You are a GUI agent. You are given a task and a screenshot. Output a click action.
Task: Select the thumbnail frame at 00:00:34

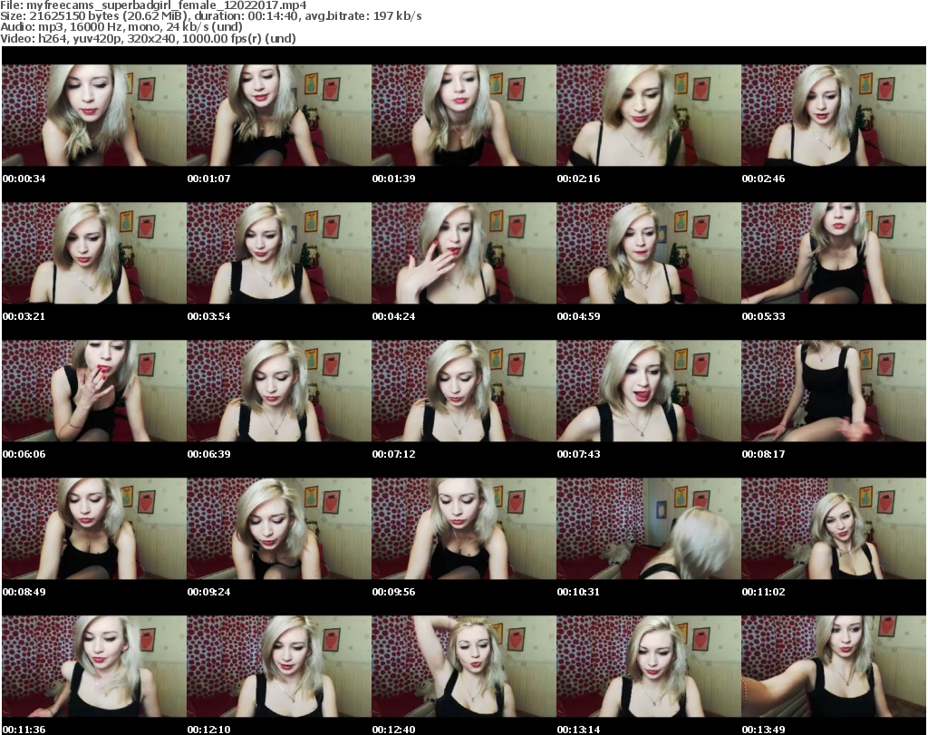click(94, 115)
